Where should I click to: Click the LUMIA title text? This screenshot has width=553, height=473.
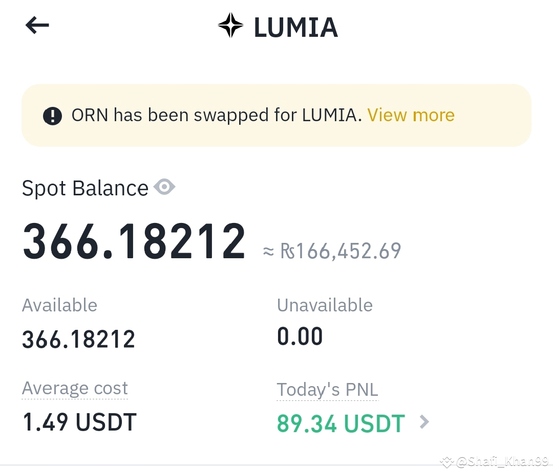pyautogui.click(x=296, y=26)
